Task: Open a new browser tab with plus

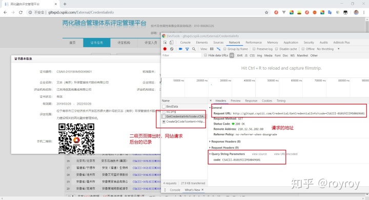Action: click(x=65, y=4)
